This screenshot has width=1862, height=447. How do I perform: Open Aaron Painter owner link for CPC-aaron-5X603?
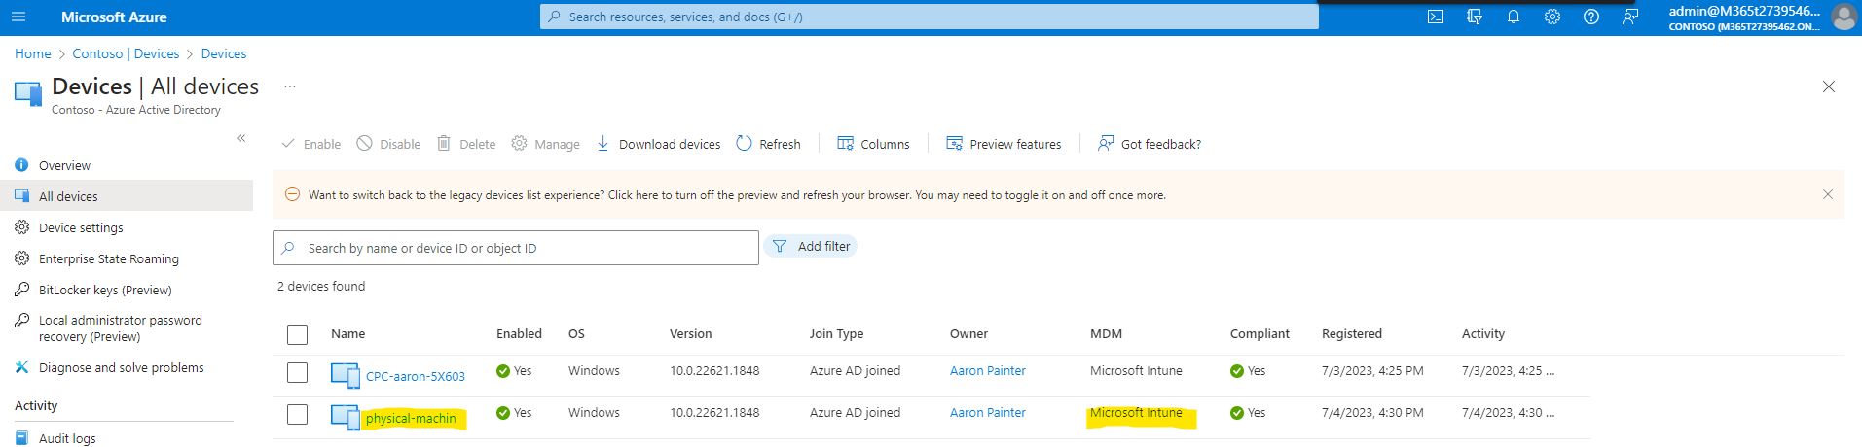[x=988, y=371]
